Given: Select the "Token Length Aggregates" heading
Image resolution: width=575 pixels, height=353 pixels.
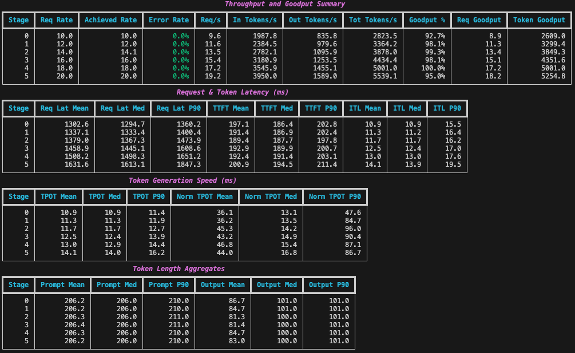Looking at the screenshot, I should pos(179,269).
